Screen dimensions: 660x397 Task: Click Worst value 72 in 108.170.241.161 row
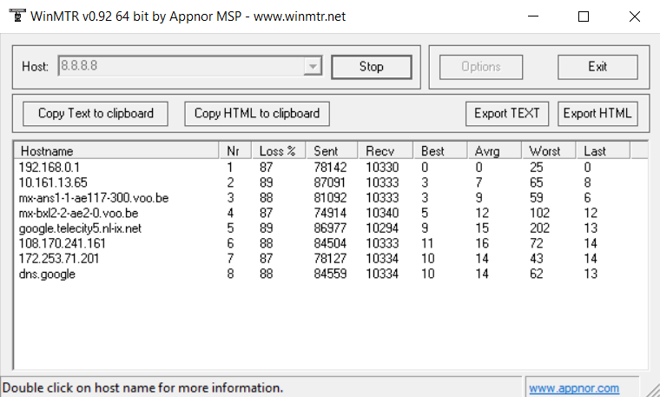537,243
